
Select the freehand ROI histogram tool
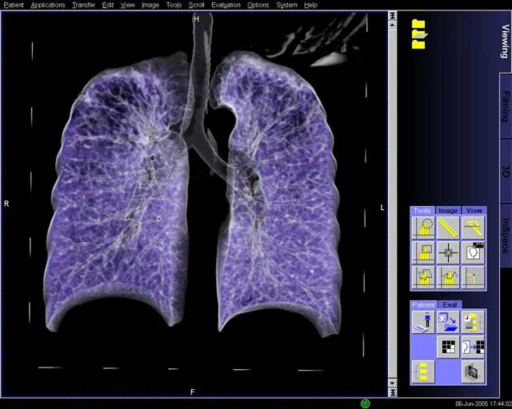(x=423, y=277)
